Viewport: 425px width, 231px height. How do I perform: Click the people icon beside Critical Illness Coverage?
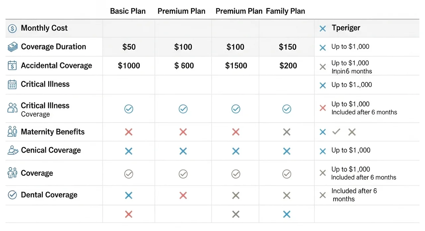click(12, 108)
